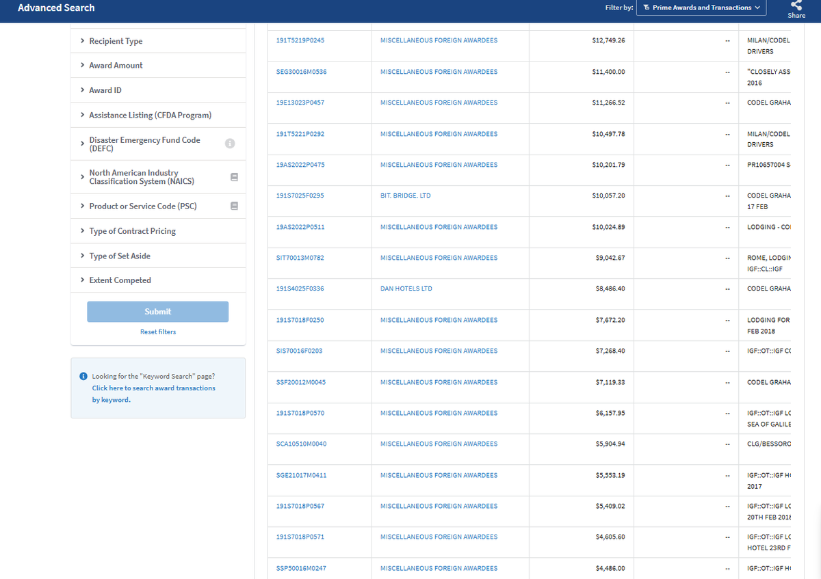Click here to search award transactions link

pos(154,394)
